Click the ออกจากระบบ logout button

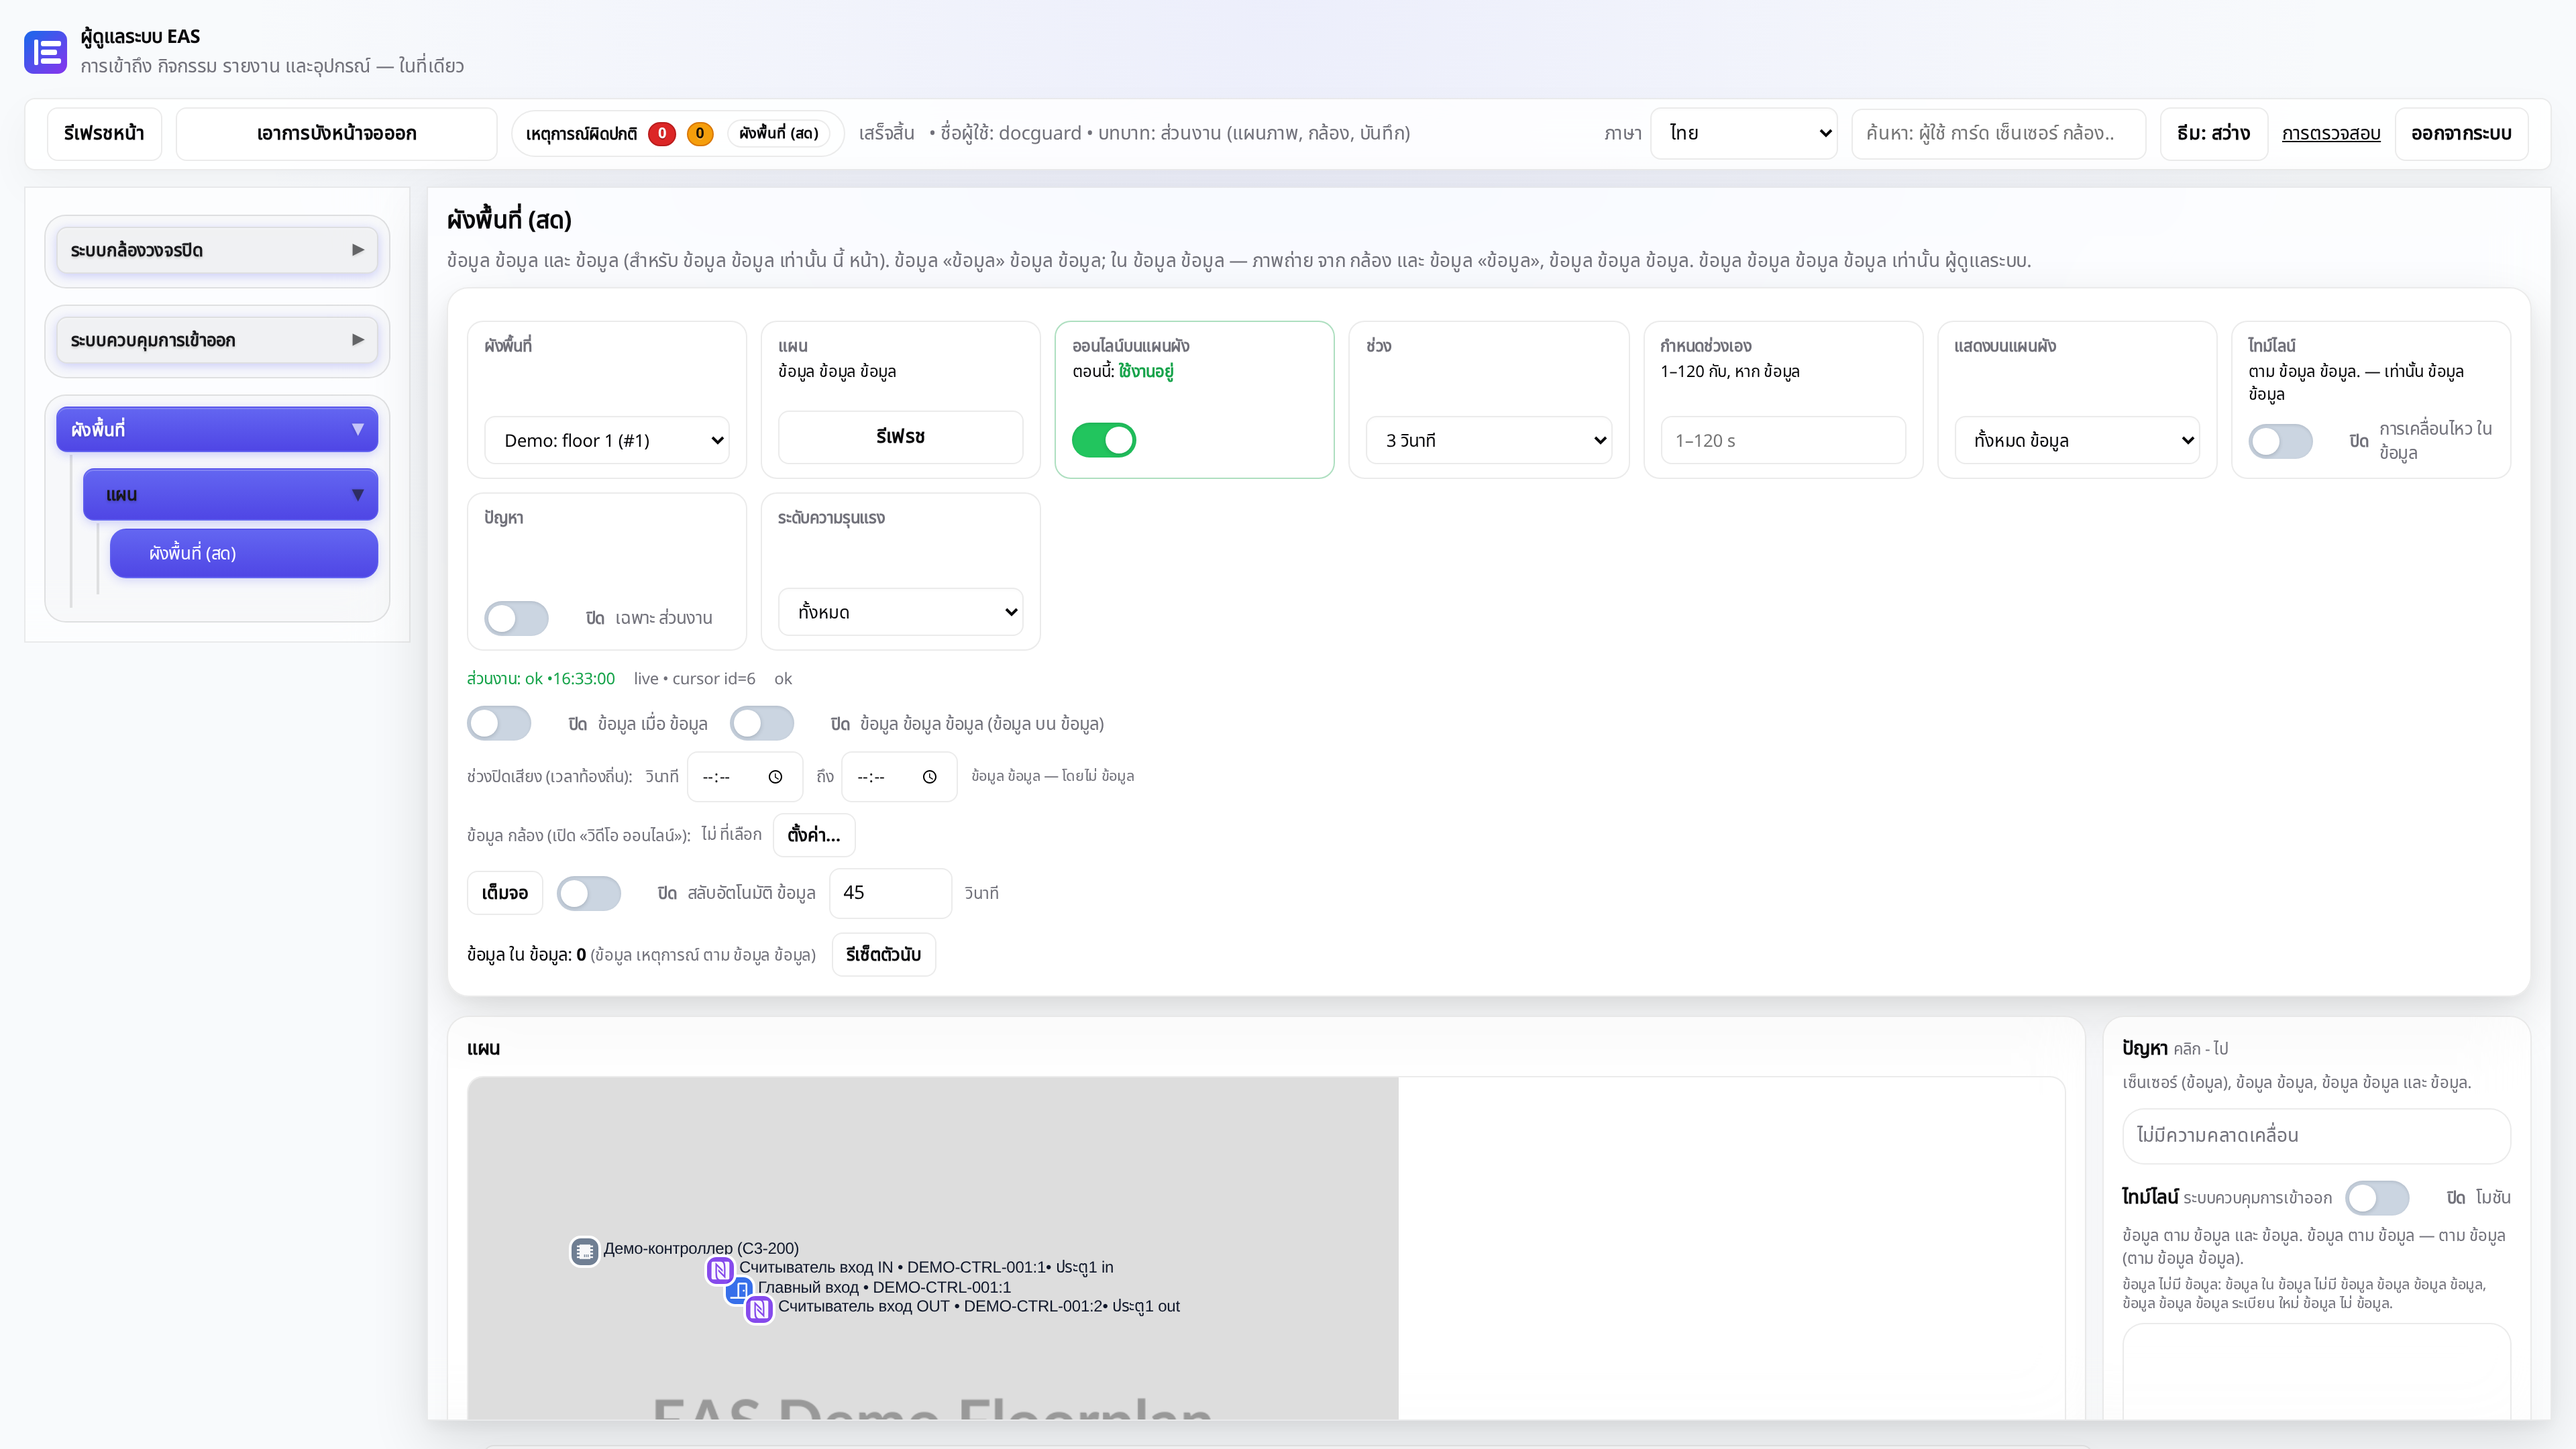point(2461,133)
